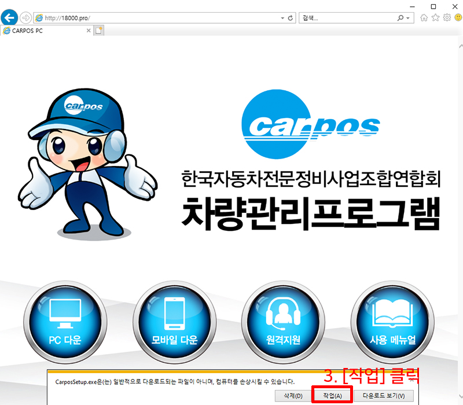The image size is (463, 405).
Task: Switch to the CARPOS PC tab
Action: click(46, 31)
